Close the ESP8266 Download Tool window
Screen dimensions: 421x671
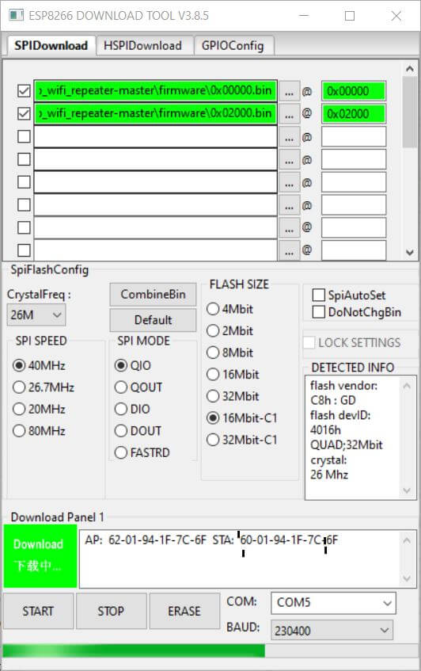[x=396, y=16]
